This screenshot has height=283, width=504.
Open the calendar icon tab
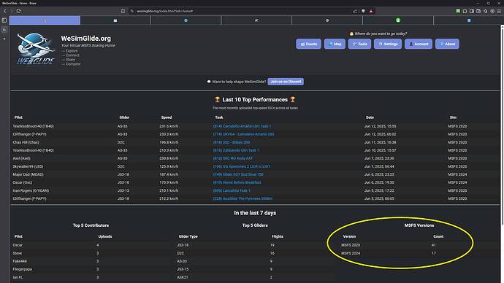click(x=115, y=20)
